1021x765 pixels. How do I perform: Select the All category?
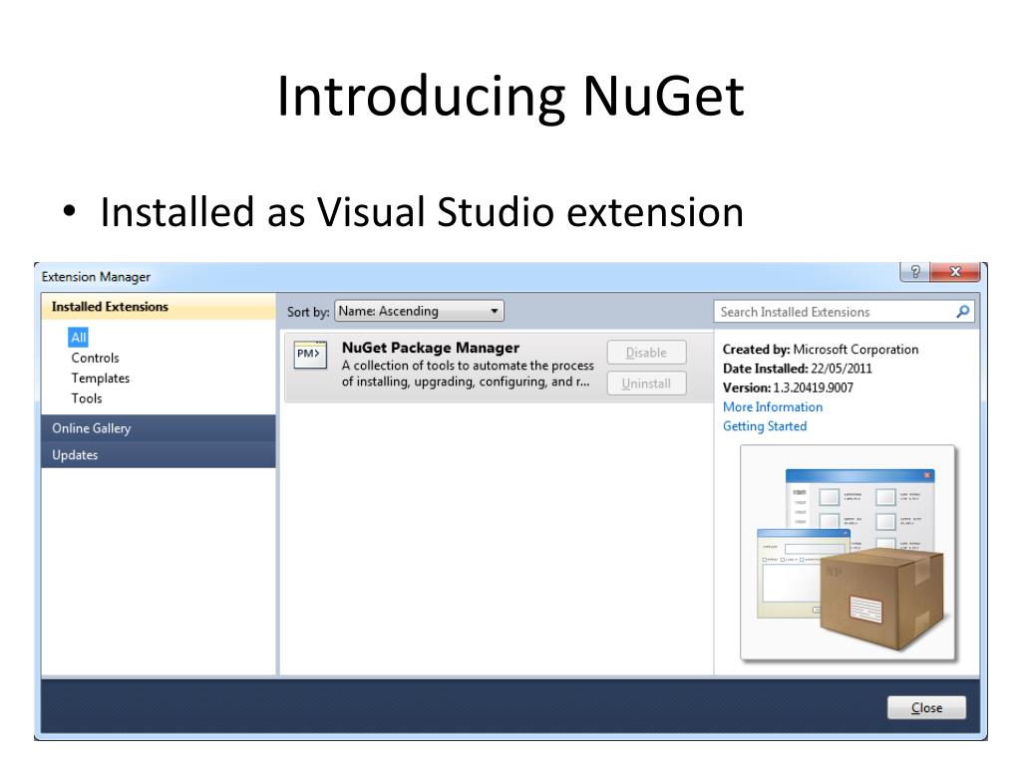click(78, 337)
